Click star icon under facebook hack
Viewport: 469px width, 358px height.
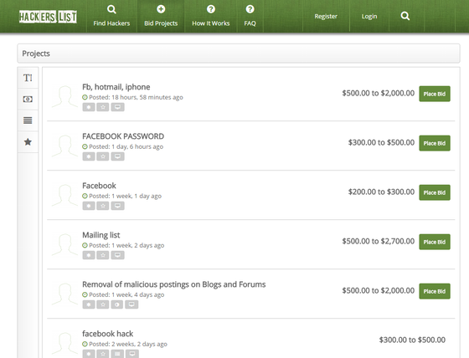103,354
